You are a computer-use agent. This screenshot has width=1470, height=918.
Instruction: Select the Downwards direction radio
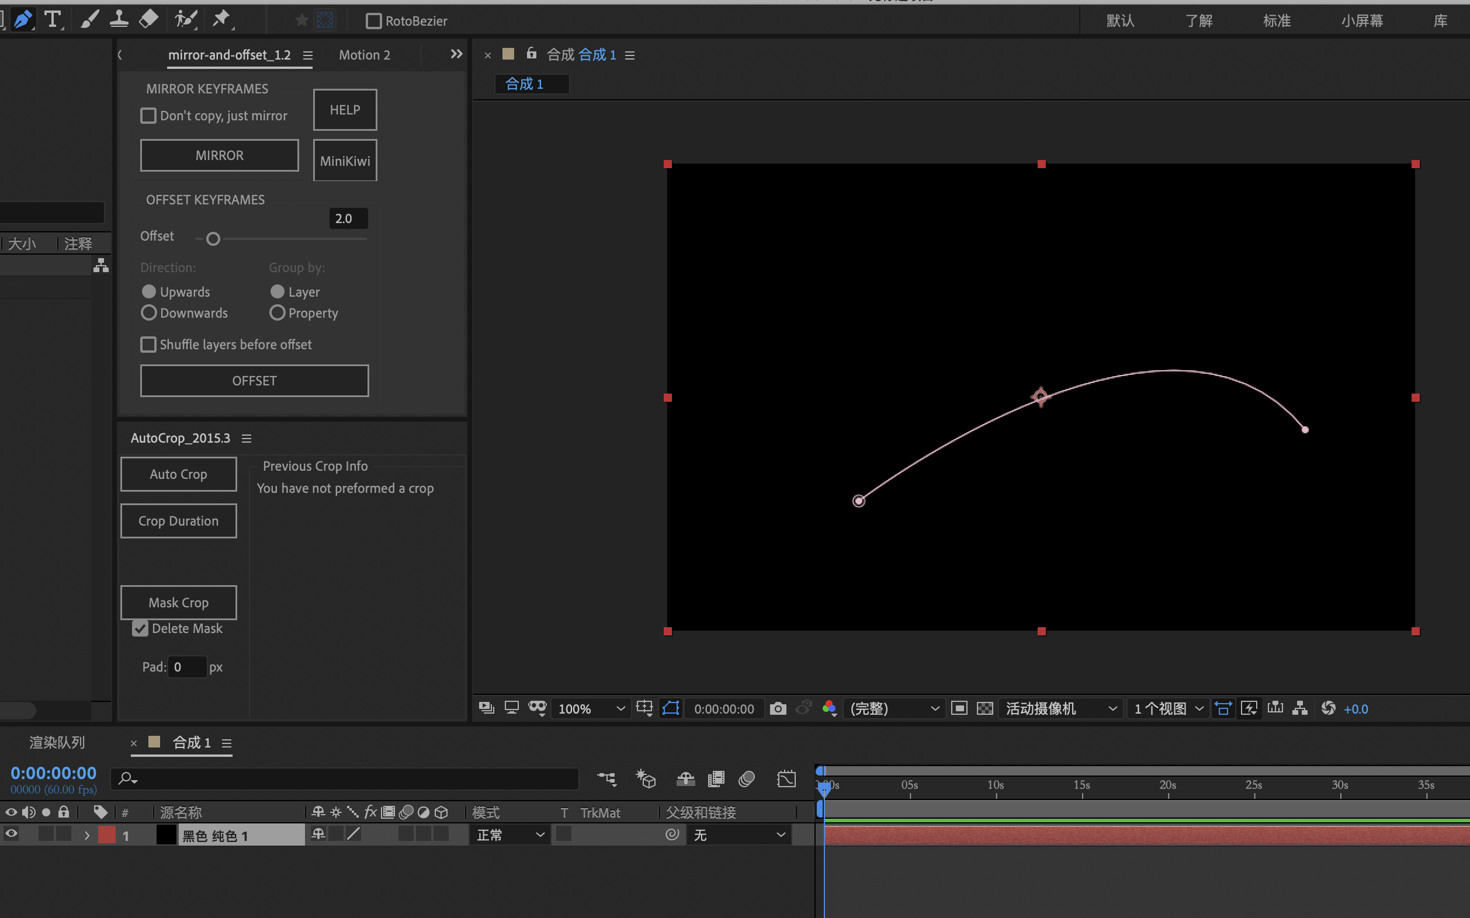click(x=149, y=312)
